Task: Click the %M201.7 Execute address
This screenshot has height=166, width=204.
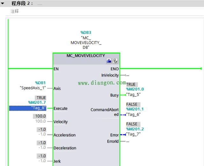Action: (37, 102)
